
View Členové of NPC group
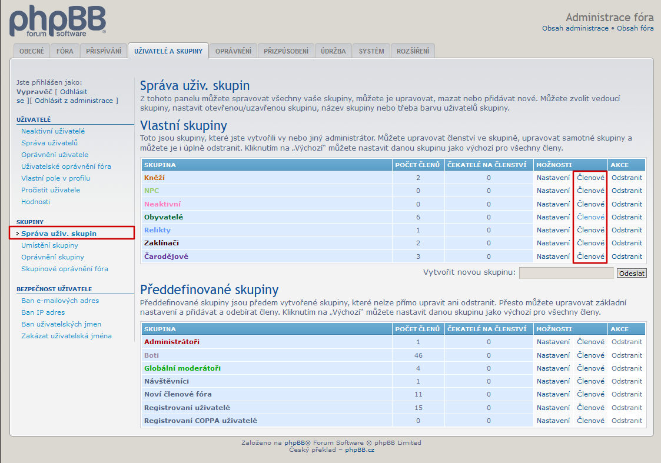[x=590, y=191]
